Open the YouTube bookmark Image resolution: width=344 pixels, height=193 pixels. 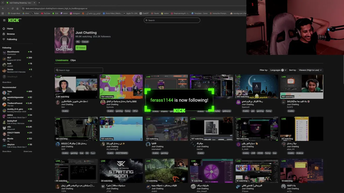(x=45, y=13)
